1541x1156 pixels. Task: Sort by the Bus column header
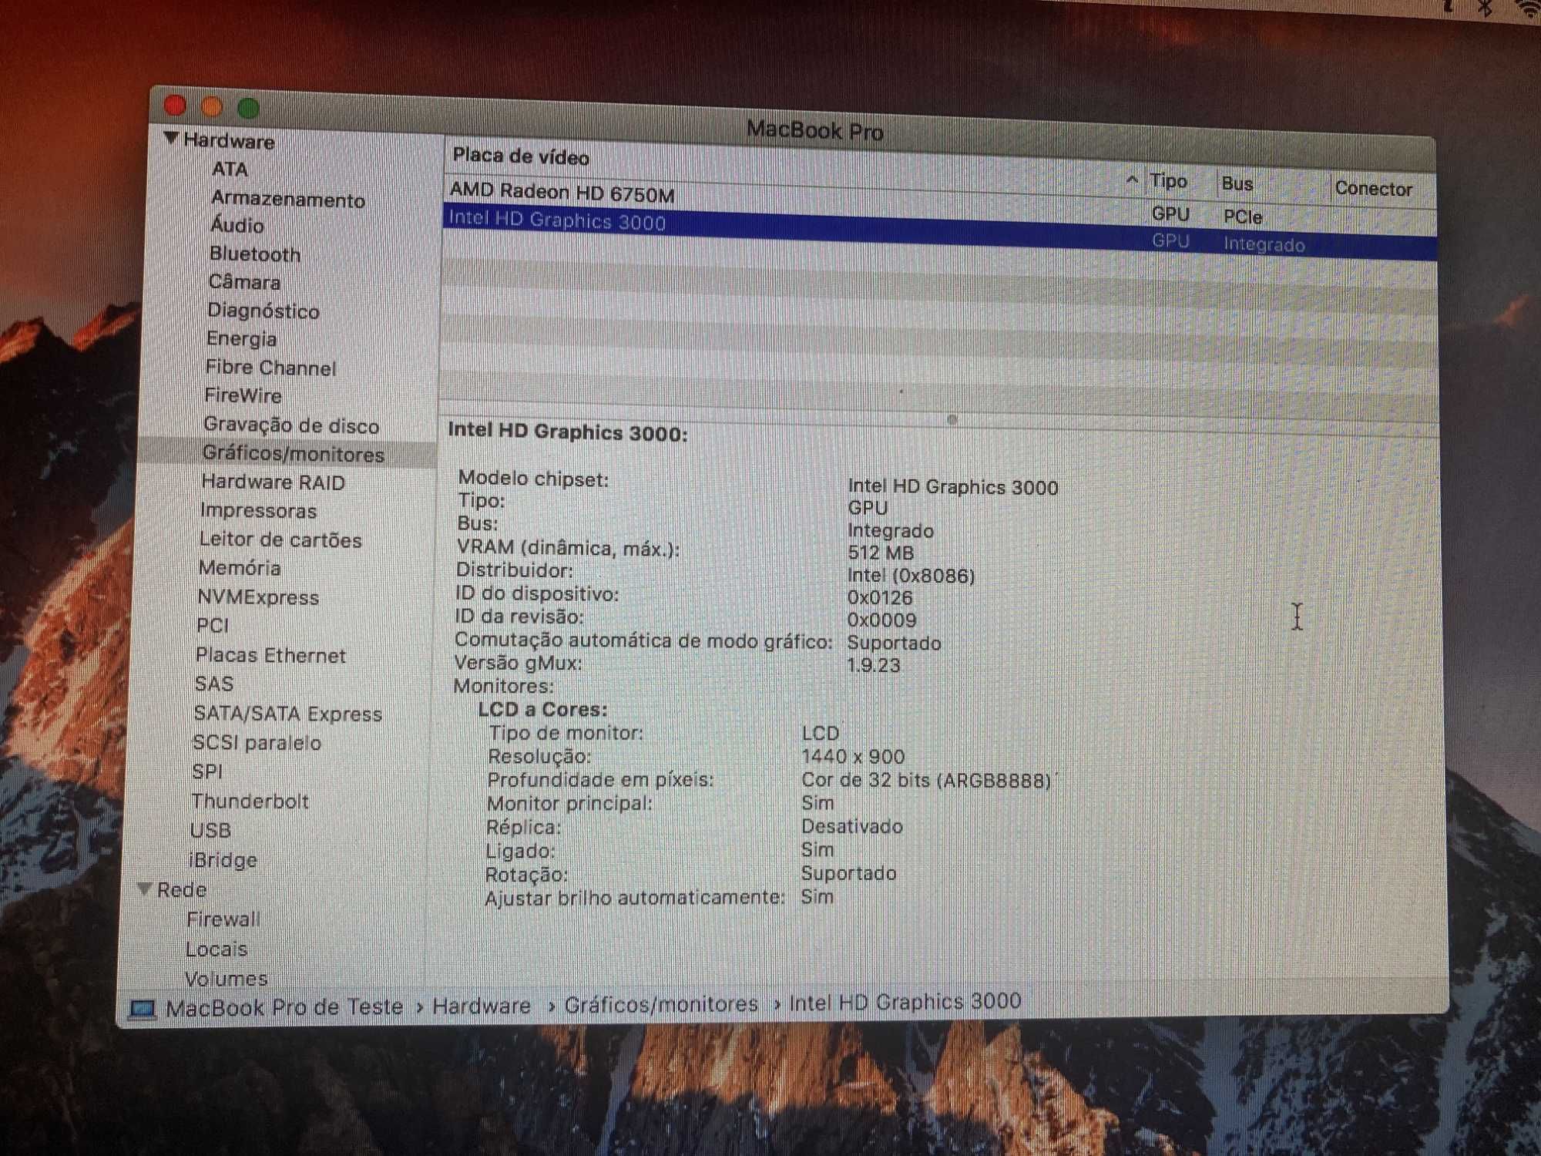point(1237,183)
